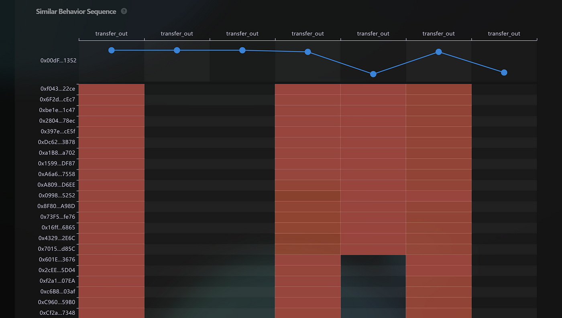Image resolution: width=562 pixels, height=318 pixels.
Task: Click the lowest data point on the blue line
Action: [x=373, y=74]
